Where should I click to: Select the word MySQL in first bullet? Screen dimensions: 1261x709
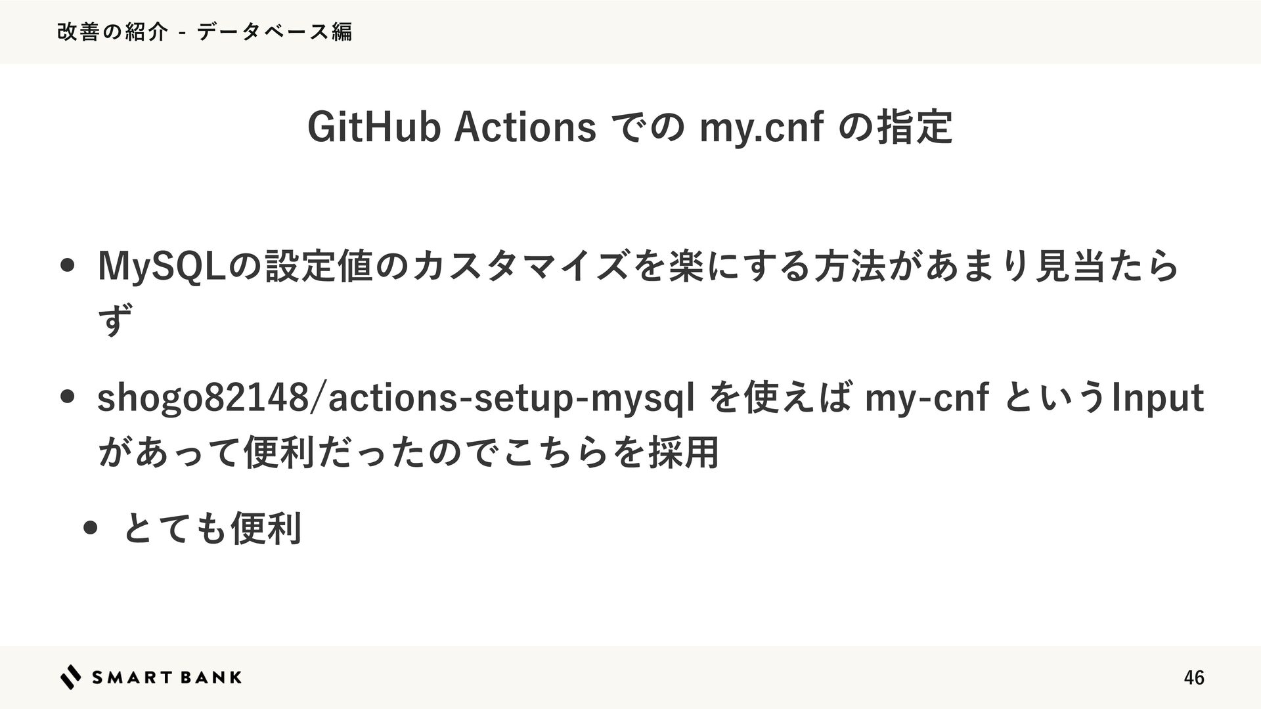point(161,267)
